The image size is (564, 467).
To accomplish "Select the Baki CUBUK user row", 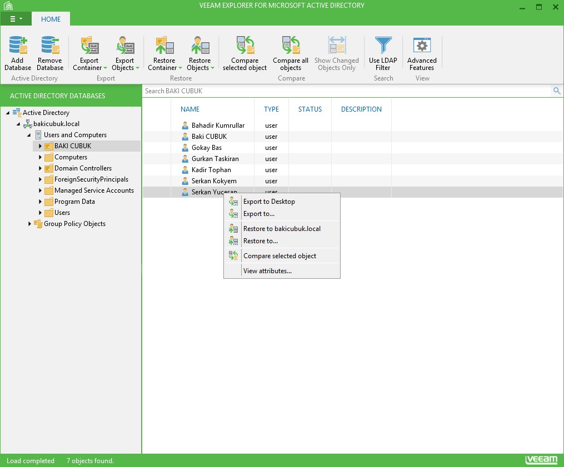I will (x=353, y=137).
